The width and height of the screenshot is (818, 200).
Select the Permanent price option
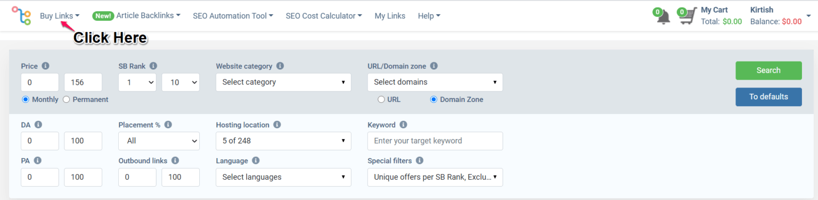(67, 99)
